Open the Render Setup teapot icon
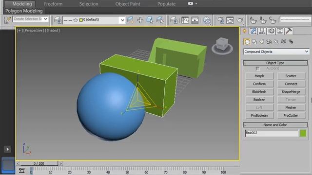312x175 pixels. click(x=220, y=20)
